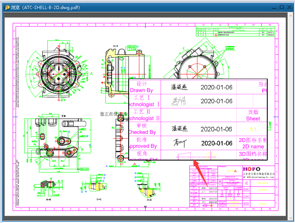Maximize the preview window
The image size is (295, 223).
coord(281,7)
